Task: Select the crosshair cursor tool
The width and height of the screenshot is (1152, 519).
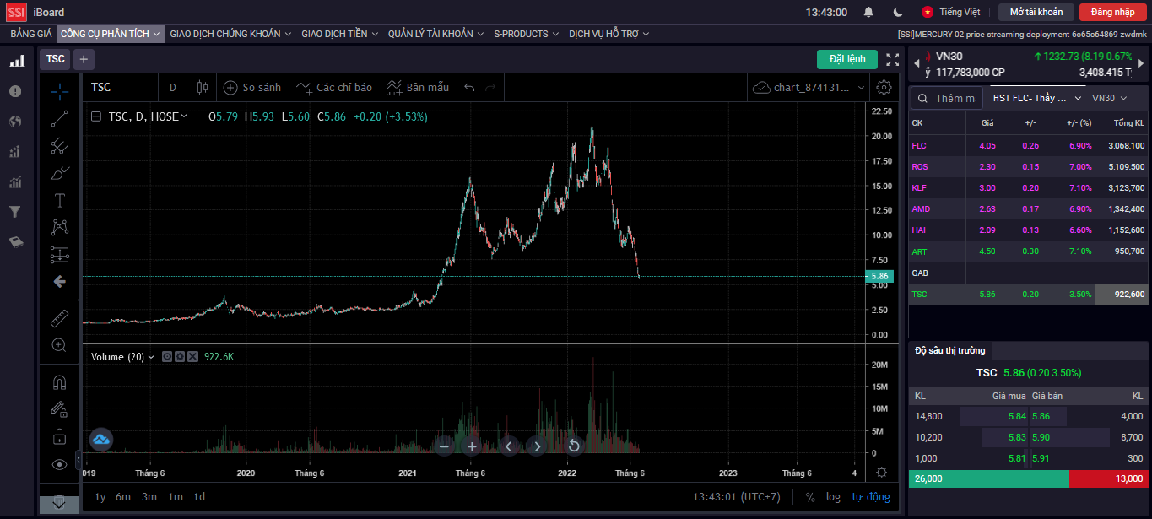Action: [x=59, y=91]
